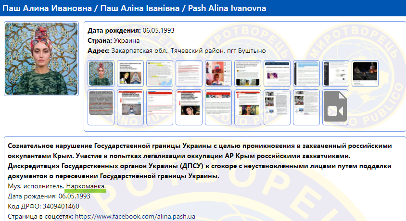Screen dimensions: 406x221
Task: Click the blue header title bar
Action: tap(203, 9)
